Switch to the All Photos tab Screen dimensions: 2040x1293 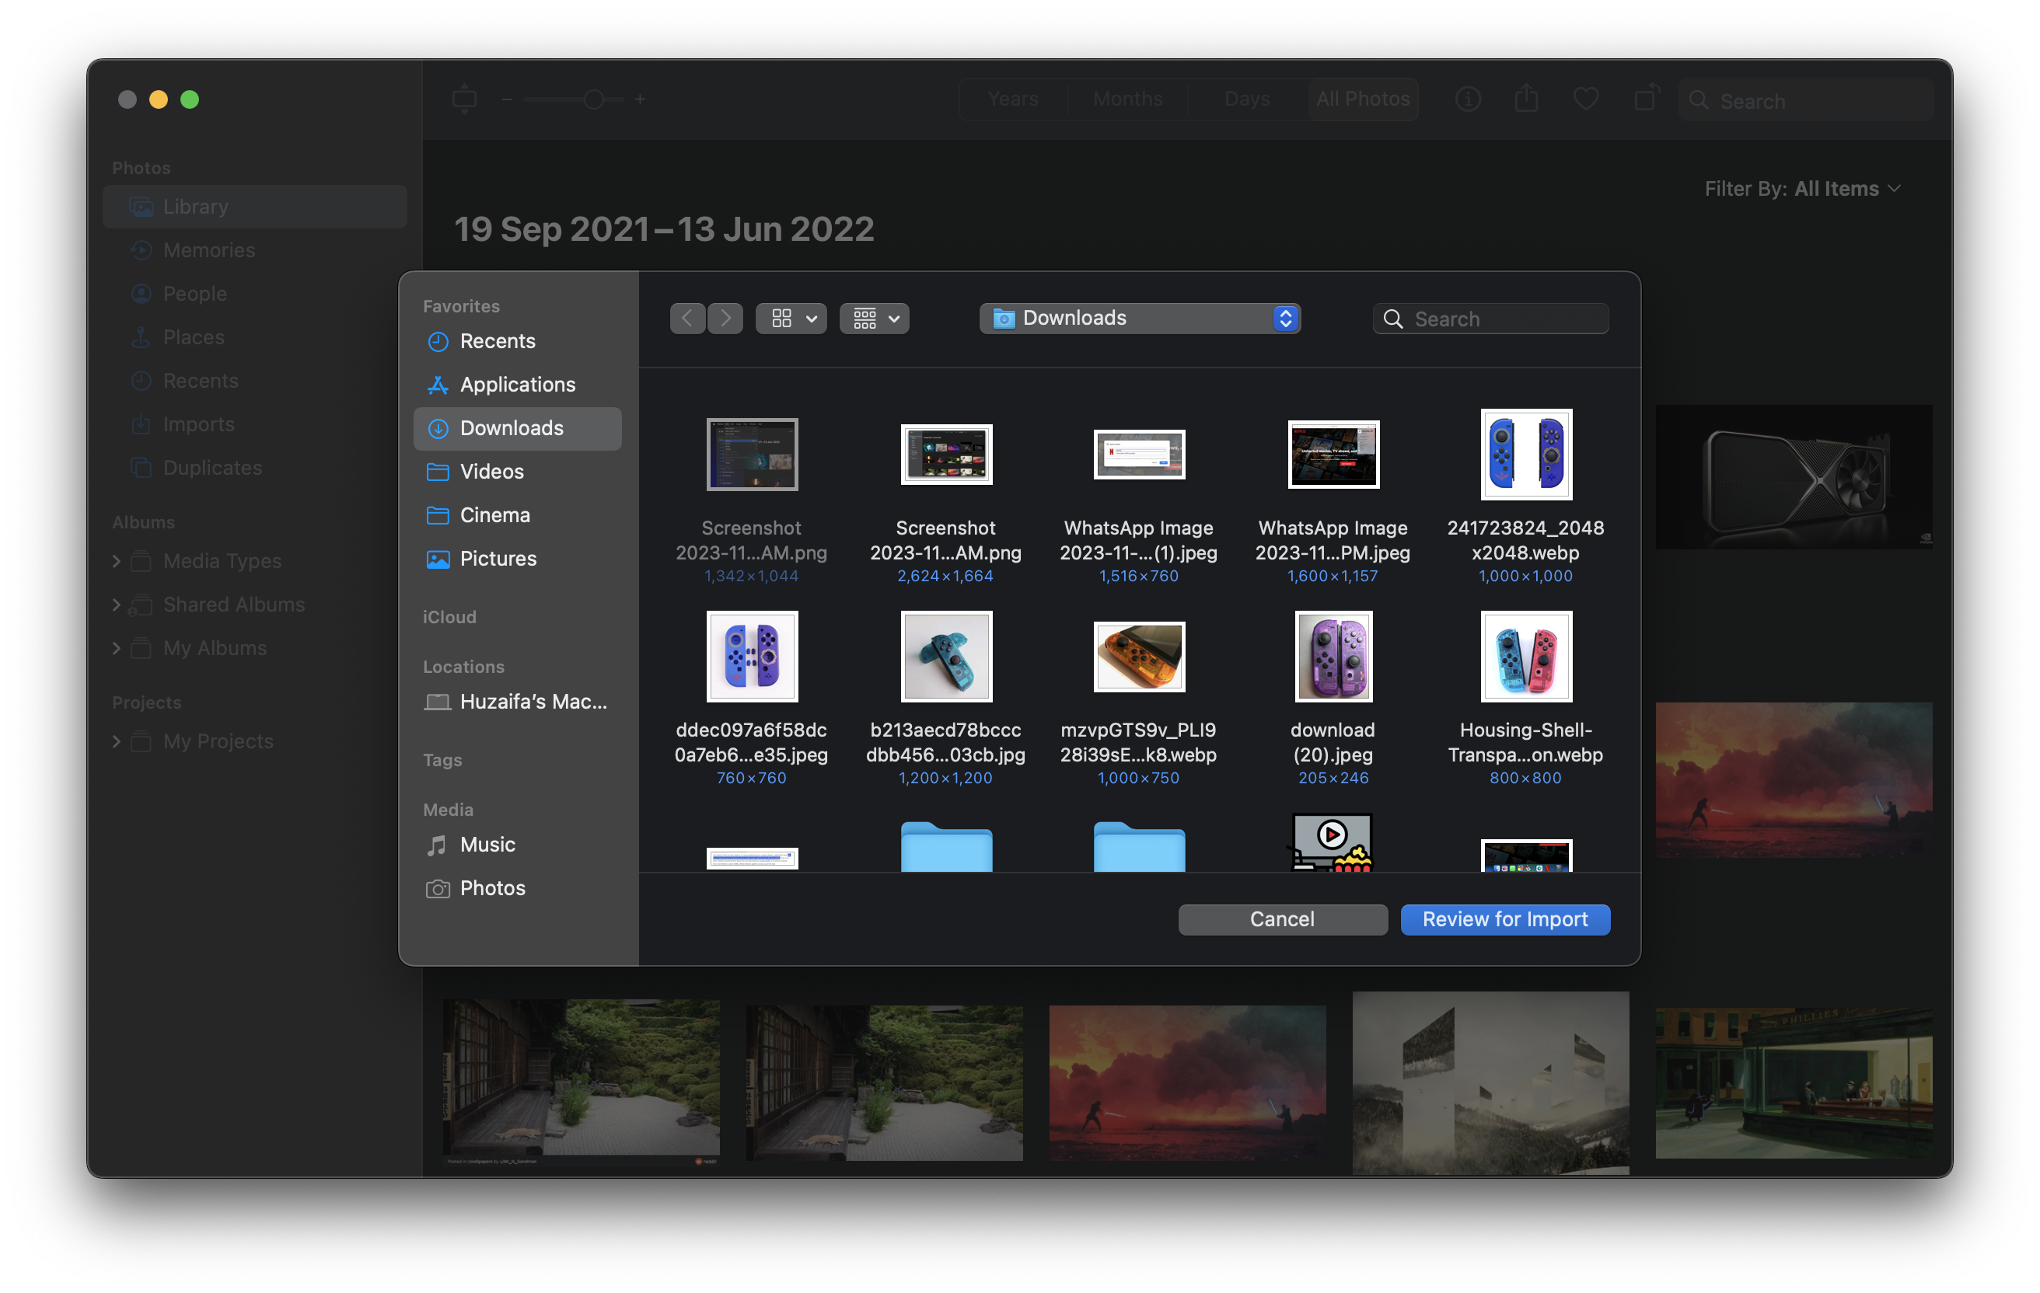[1362, 99]
